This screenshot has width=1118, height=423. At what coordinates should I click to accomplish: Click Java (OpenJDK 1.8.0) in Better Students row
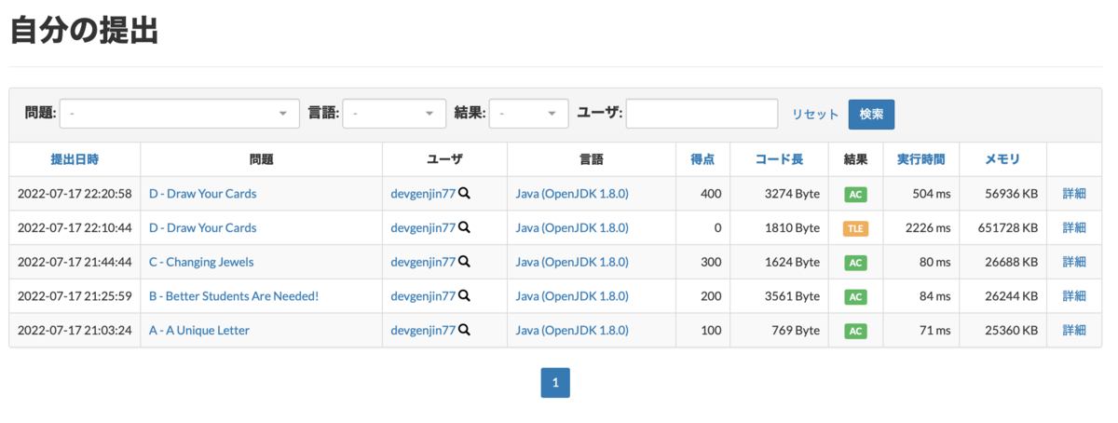pos(572,296)
